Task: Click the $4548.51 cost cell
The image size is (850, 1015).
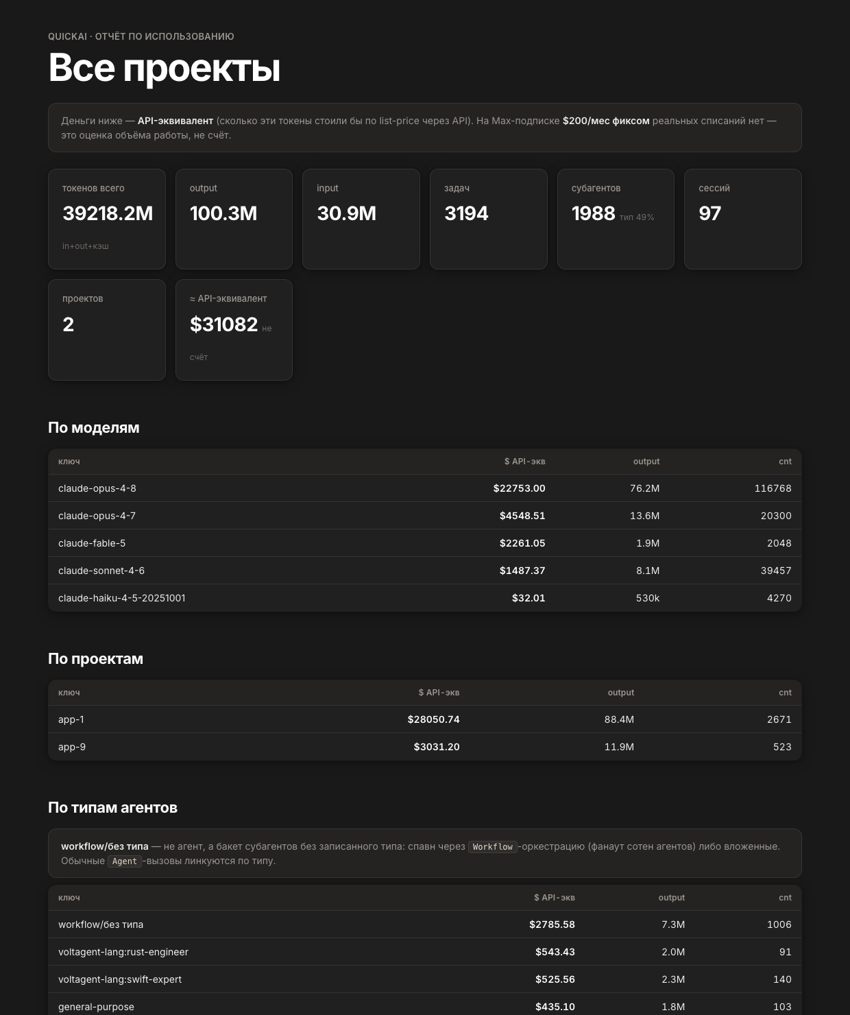Action: click(522, 516)
